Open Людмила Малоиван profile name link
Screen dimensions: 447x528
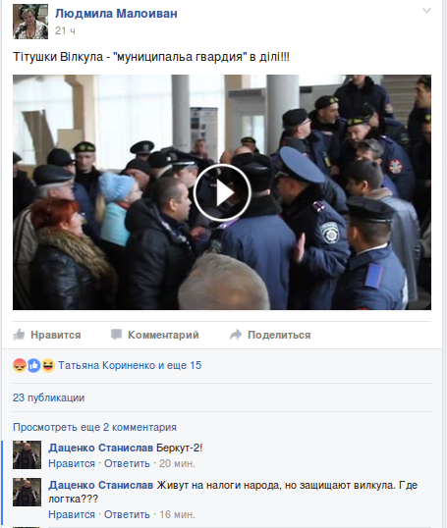116,14
